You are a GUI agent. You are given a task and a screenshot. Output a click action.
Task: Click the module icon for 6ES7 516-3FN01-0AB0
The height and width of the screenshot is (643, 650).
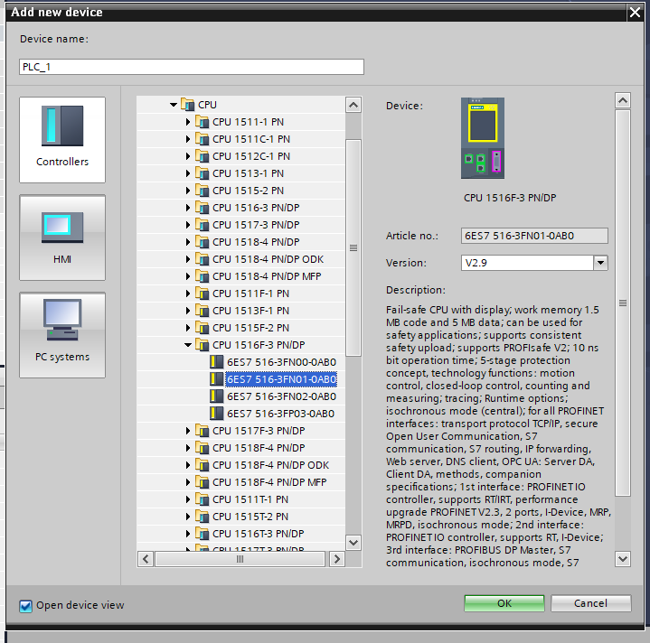pyautogui.click(x=216, y=378)
